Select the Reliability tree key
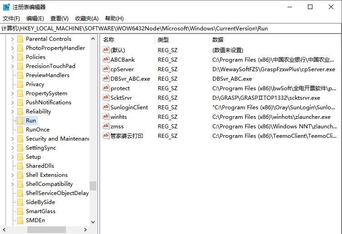 [38, 112]
